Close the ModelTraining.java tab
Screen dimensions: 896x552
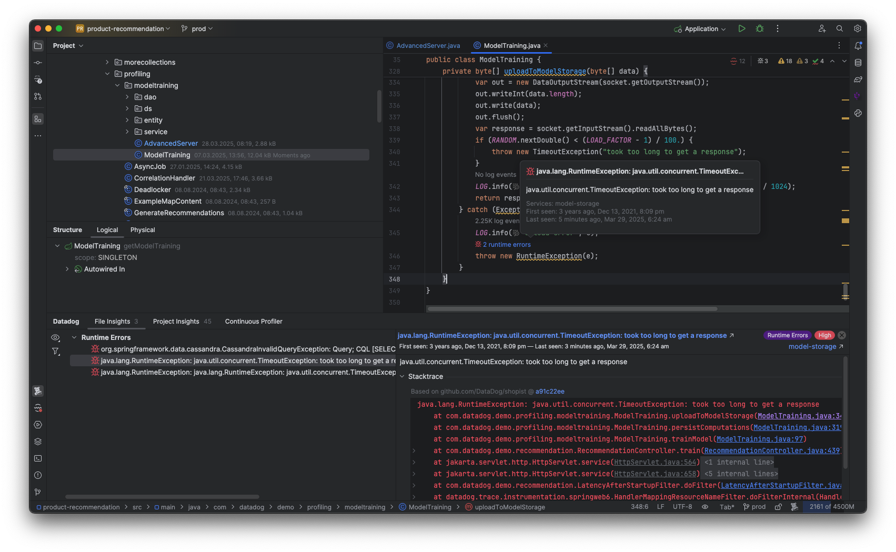(x=546, y=45)
